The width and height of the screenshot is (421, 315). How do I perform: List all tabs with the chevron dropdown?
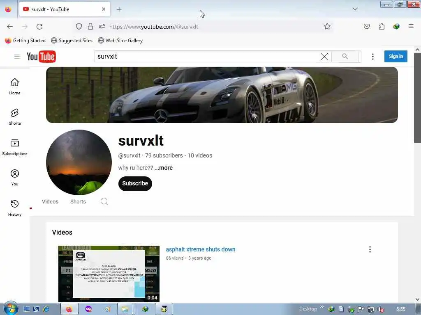pos(355,9)
